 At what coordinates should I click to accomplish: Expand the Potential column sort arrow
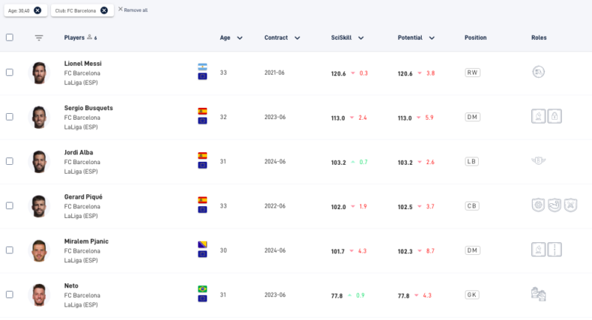click(x=431, y=38)
